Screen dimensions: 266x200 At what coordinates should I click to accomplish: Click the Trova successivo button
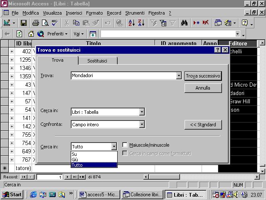click(x=203, y=76)
